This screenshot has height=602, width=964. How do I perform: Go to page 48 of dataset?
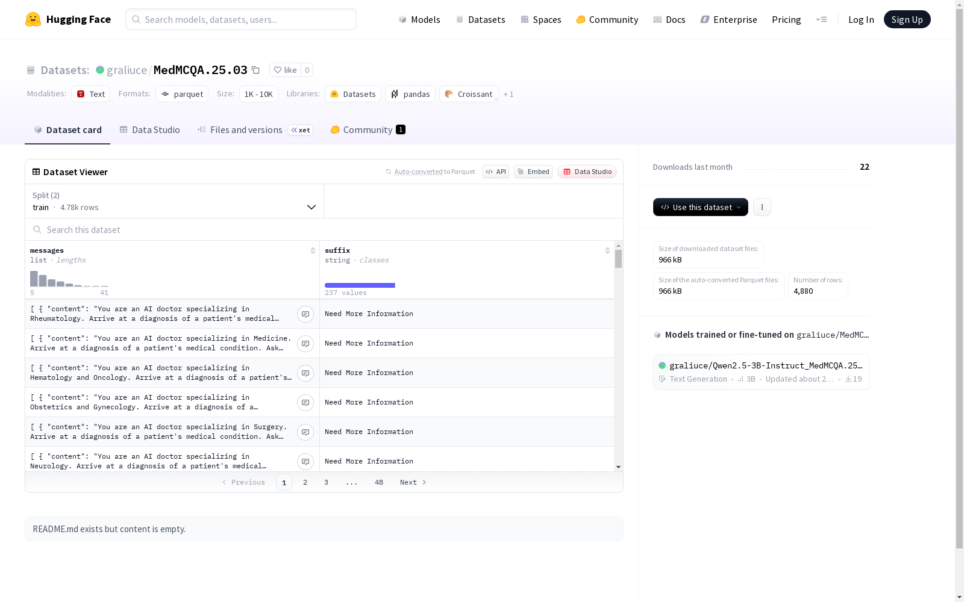[378, 482]
